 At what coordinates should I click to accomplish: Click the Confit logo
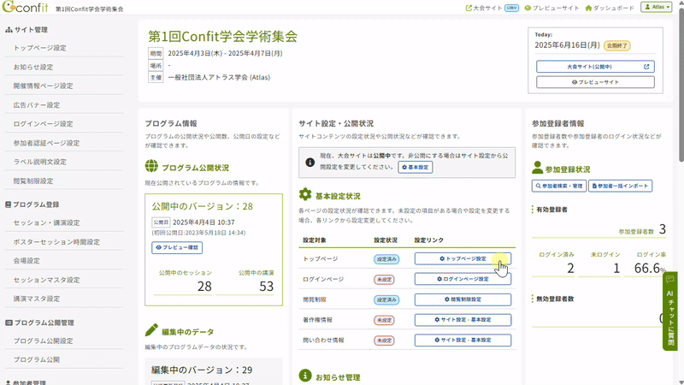[x=25, y=7]
